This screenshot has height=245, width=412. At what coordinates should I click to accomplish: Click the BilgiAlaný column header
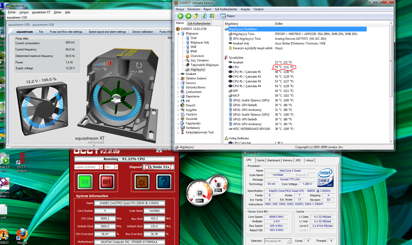tap(248, 24)
